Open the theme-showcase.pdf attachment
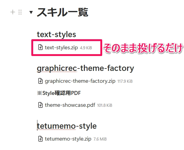 point(70,105)
